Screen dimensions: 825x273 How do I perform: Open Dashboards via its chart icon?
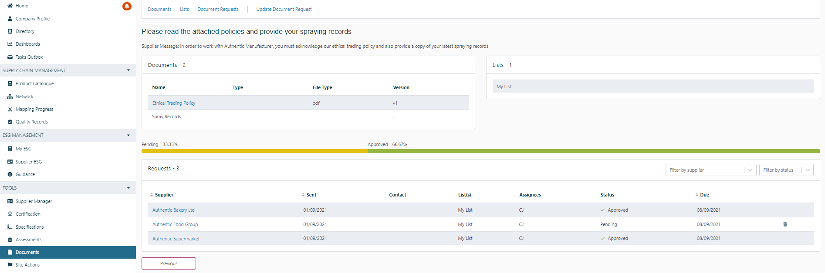10,44
